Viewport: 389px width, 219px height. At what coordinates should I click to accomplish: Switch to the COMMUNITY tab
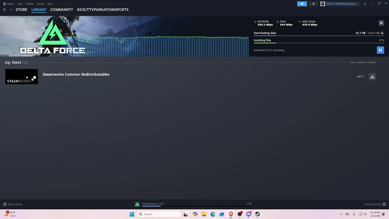tap(62, 10)
